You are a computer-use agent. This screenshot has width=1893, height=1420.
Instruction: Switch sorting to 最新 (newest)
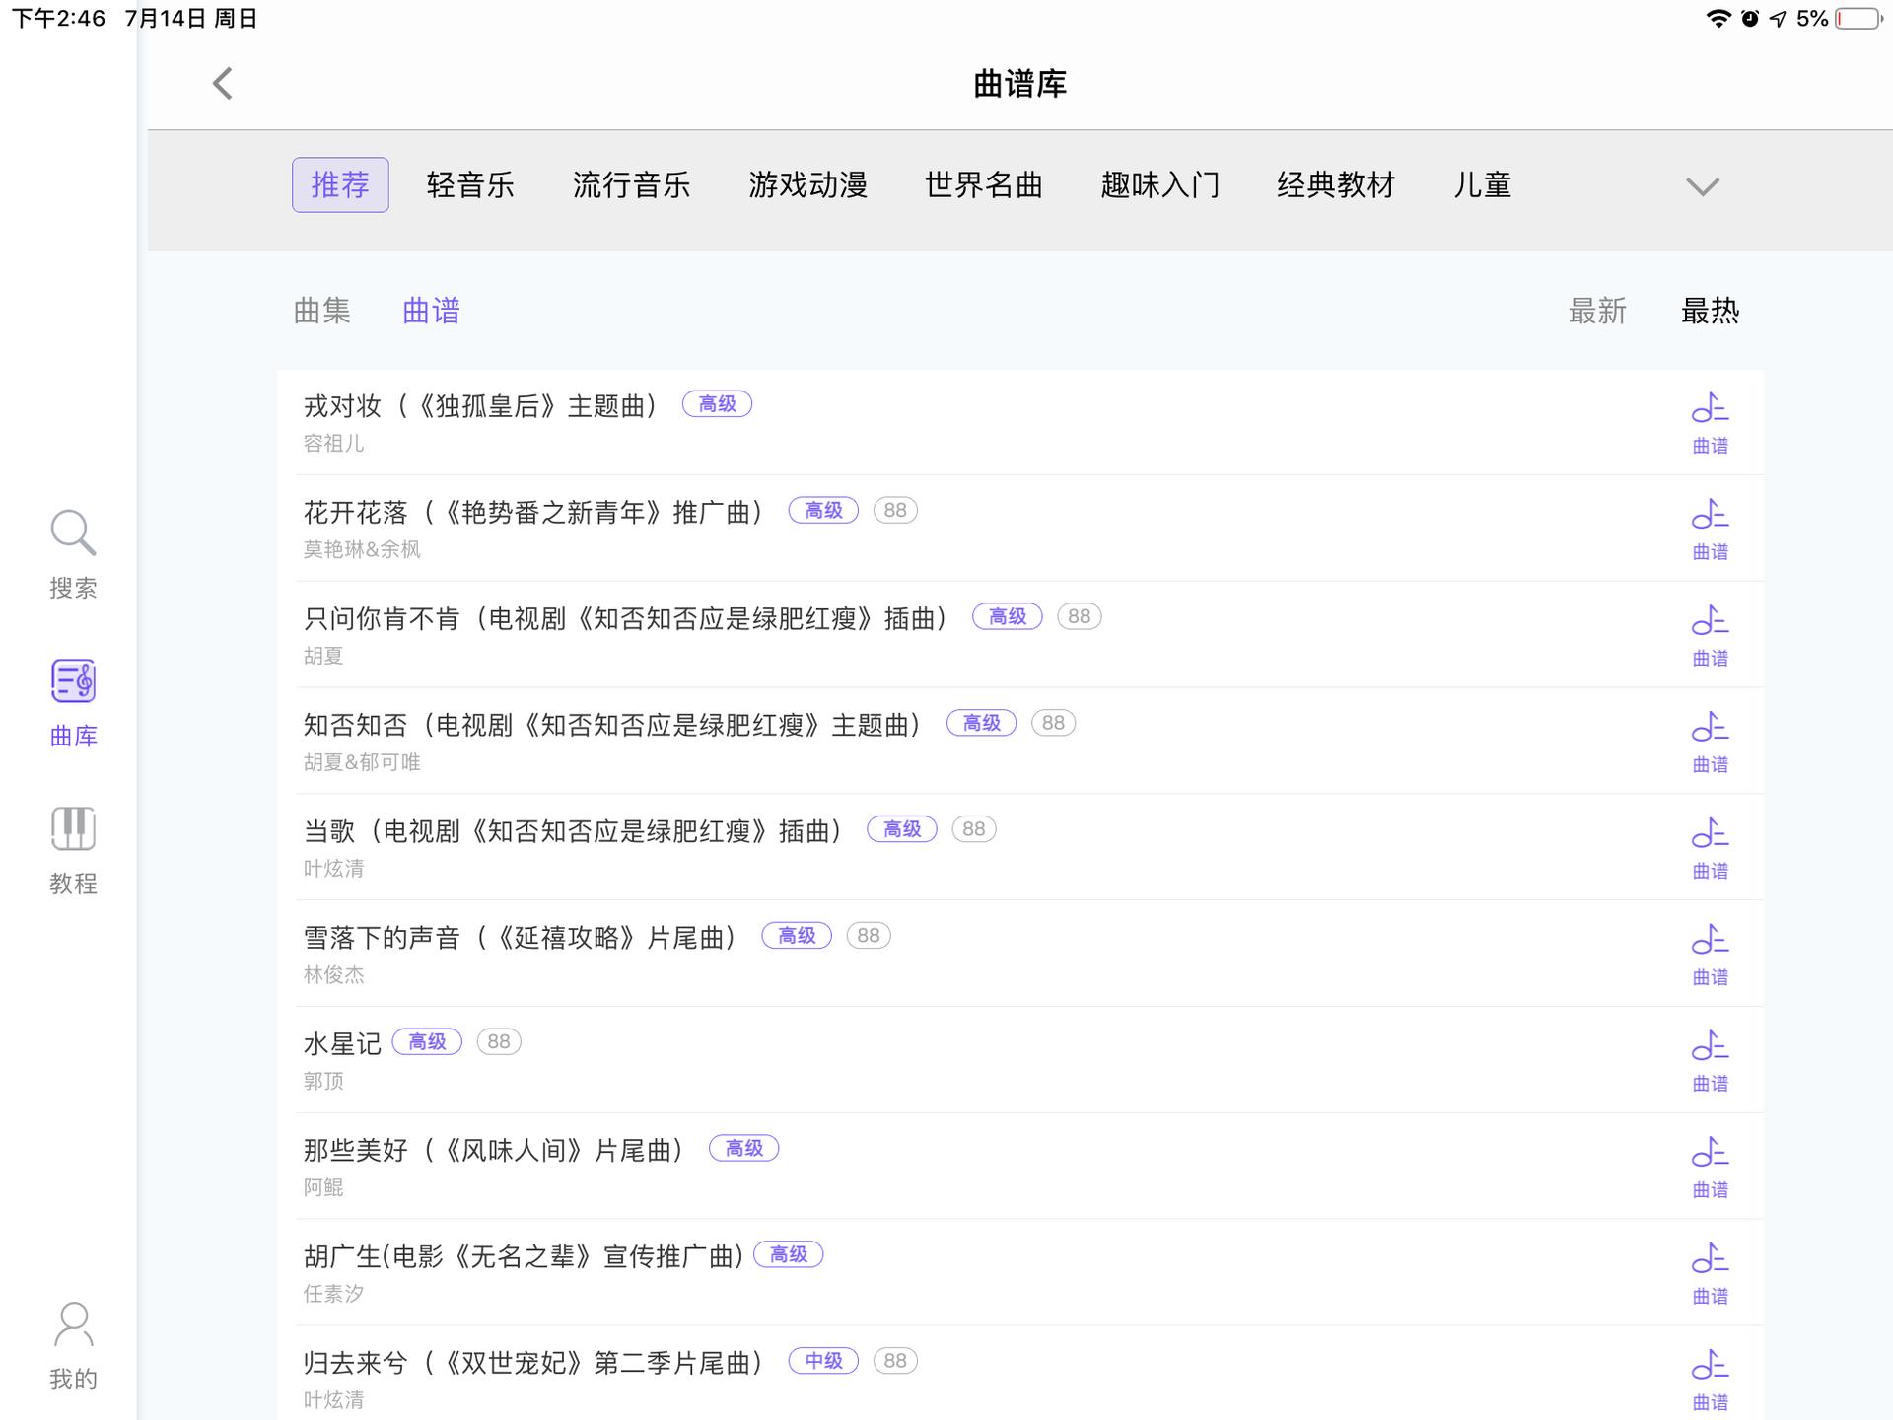coord(1597,311)
